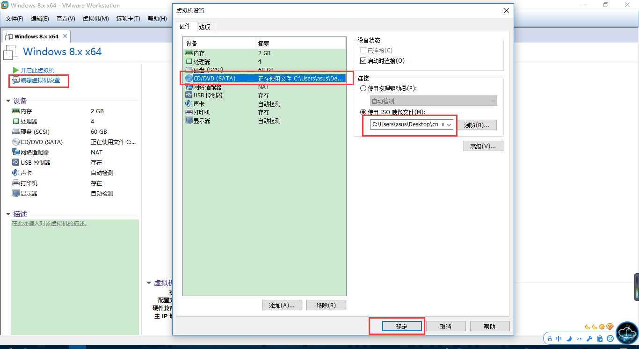Image resolution: width=639 pixels, height=349 pixels.
Task: Select the 使用物理驱动器(P) radio button
Action: pyautogui.click(x=363, y=88)
